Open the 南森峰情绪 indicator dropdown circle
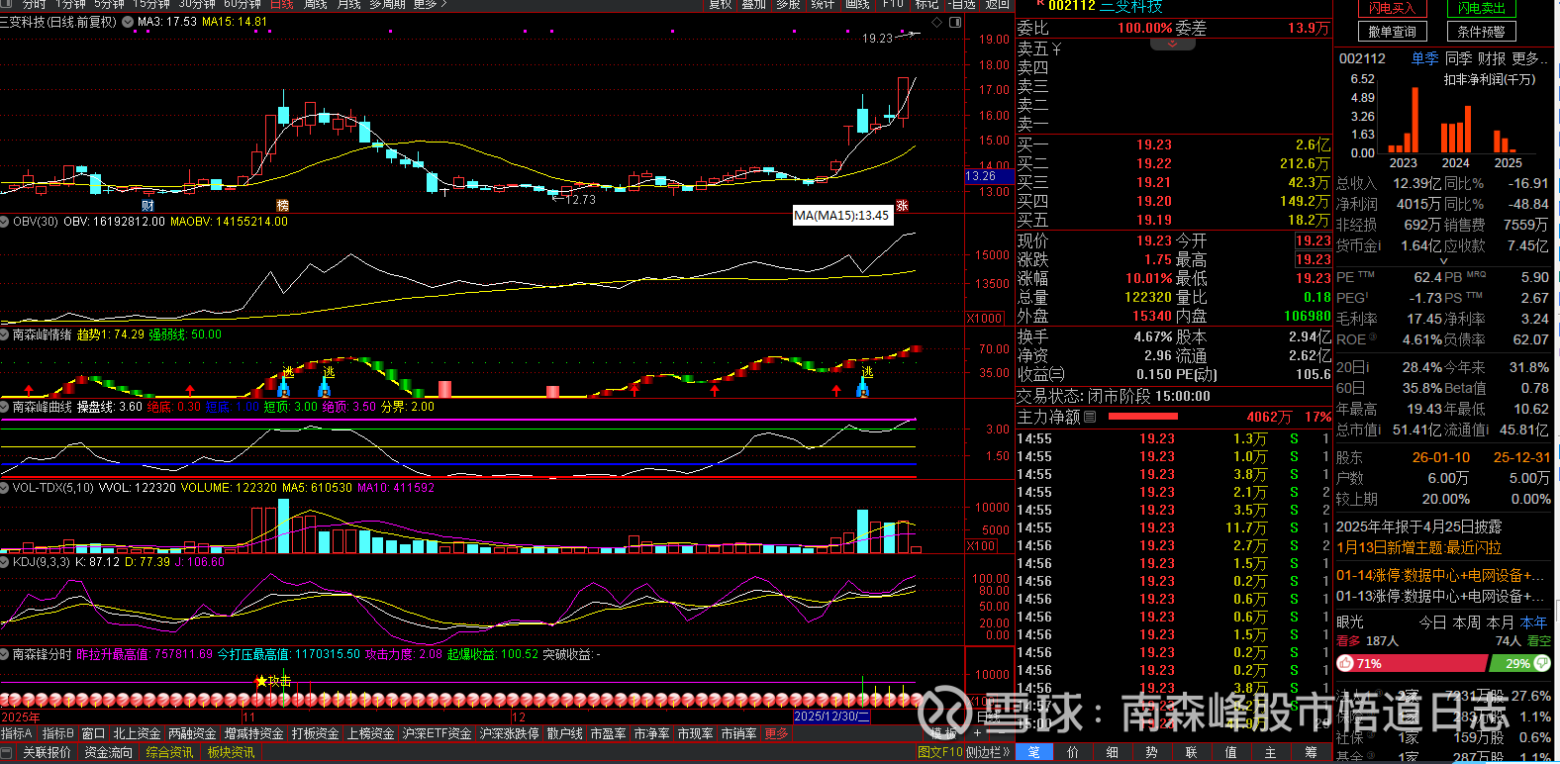Viewport: 1560px width, 764px height. (x=5, y=334)
